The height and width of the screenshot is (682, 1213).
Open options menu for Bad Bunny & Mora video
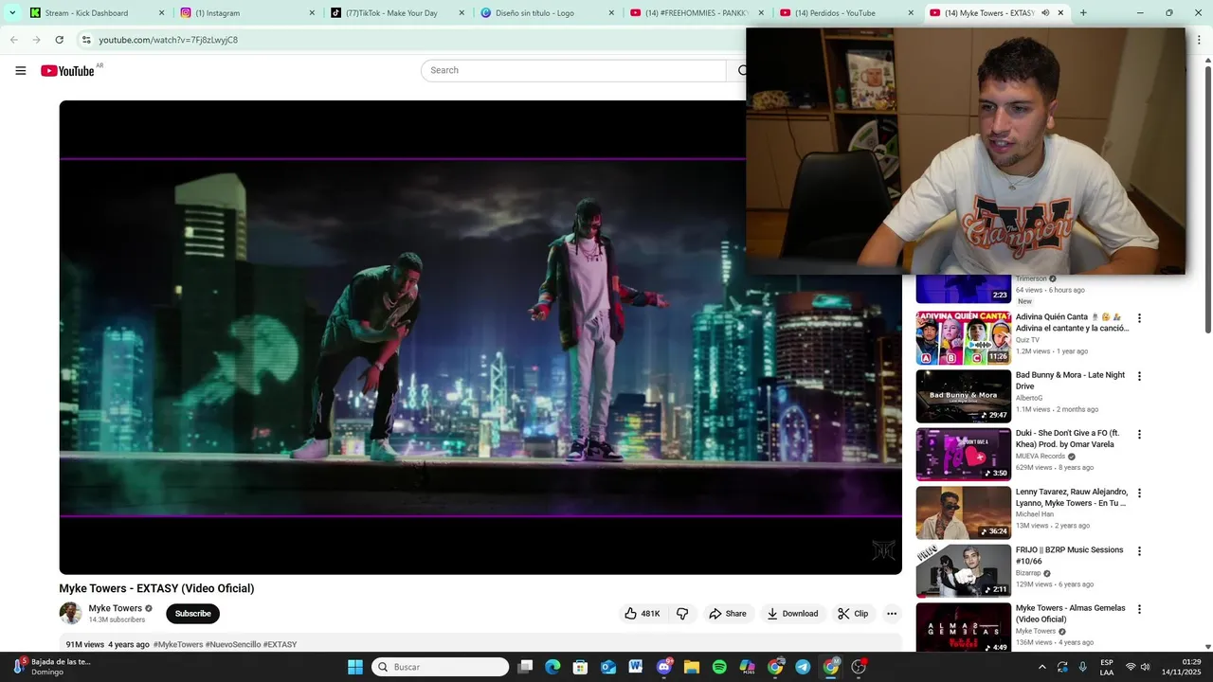pos(1139,376)
